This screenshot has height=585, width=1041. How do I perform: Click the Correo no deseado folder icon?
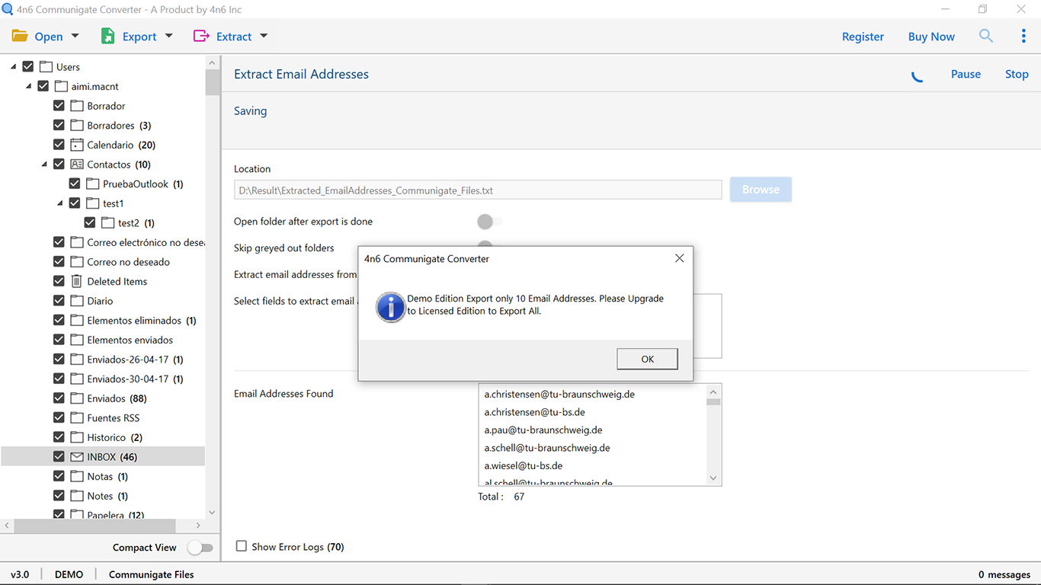click(x=77, y=262)
